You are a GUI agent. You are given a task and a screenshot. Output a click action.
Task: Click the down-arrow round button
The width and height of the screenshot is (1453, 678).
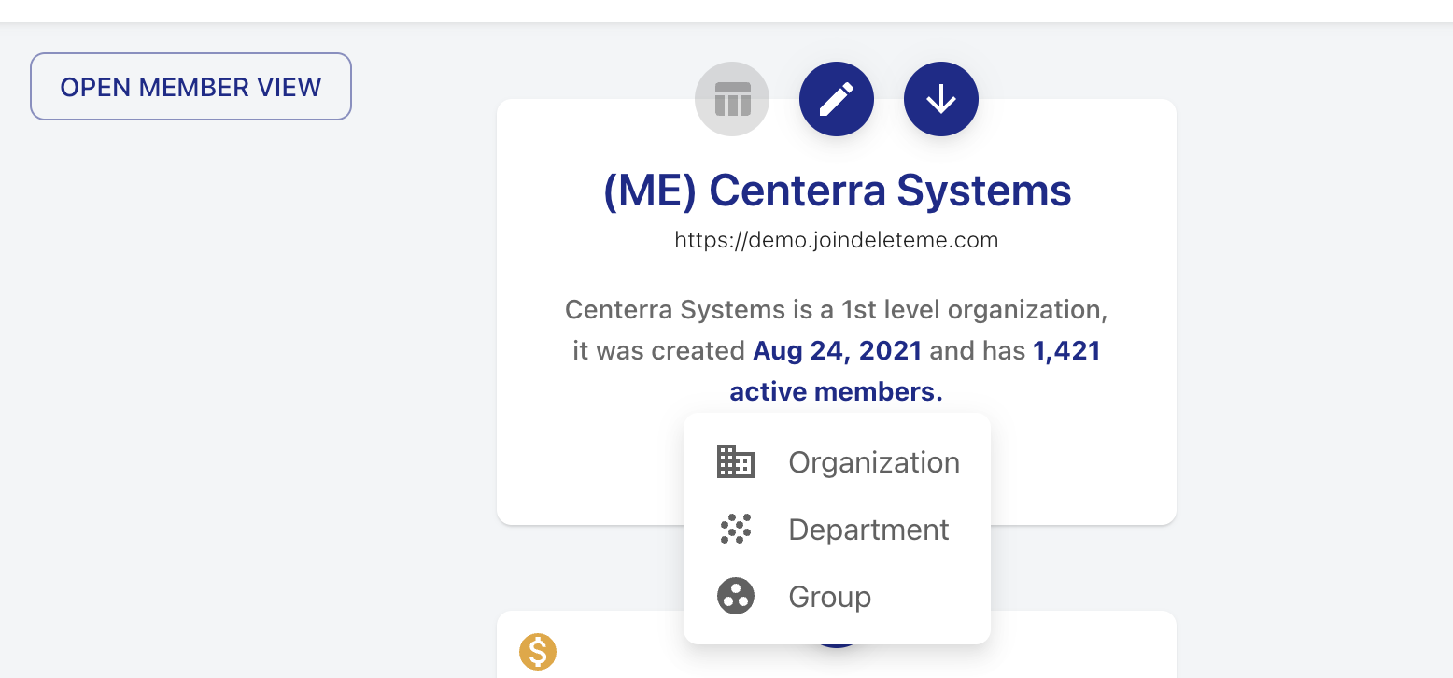[x=941, y=99]
